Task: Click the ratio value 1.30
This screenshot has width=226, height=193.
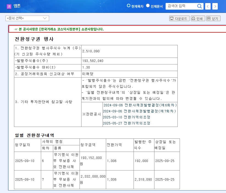Action: 86,67
